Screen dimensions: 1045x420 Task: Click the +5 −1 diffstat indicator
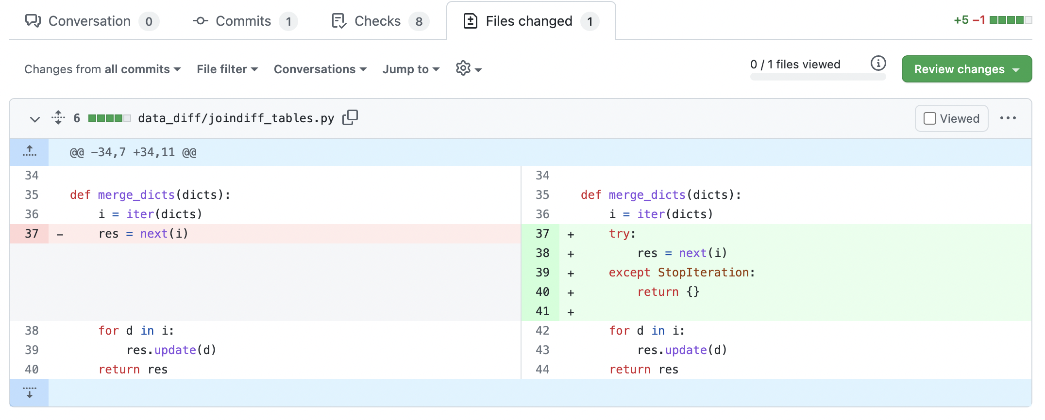point(993,20)
